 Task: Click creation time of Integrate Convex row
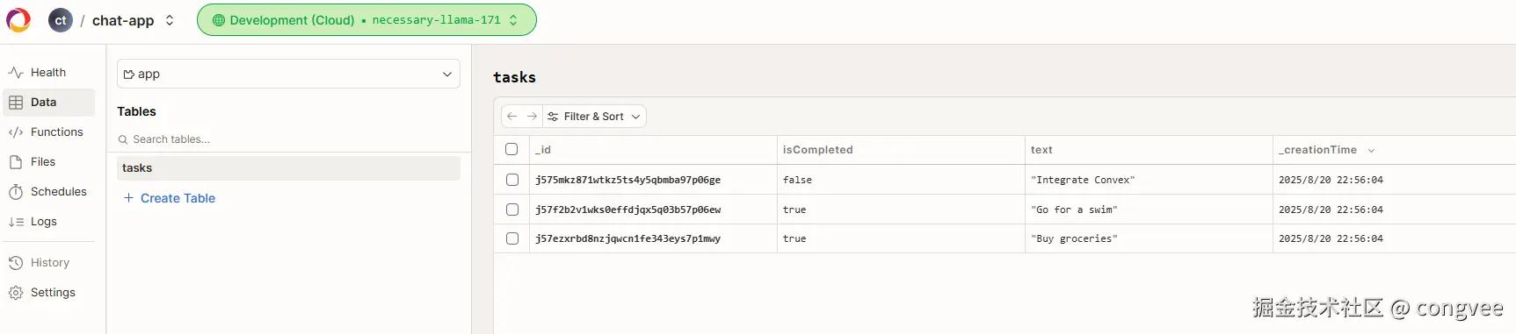pos(1394,180)
